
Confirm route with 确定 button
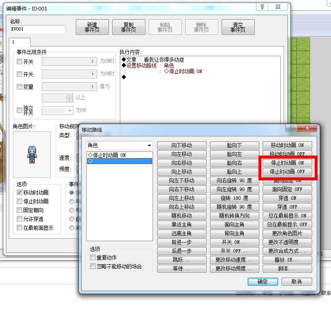coord(263,281)
